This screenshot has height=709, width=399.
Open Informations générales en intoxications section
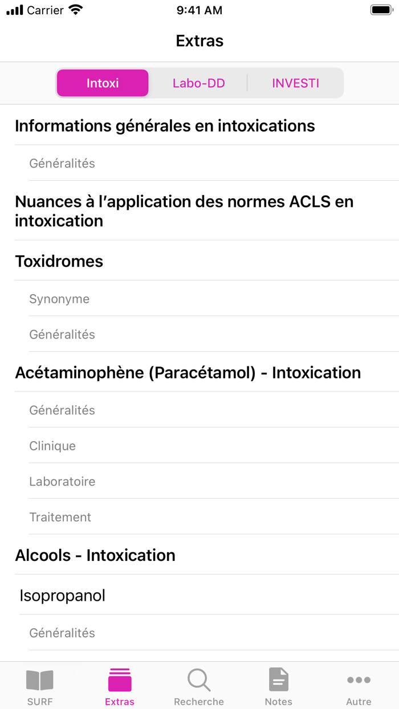(165, 126)
